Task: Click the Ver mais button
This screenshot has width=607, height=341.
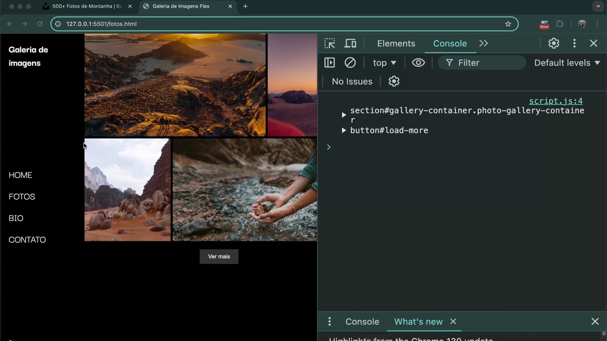Action: [219, 256]
